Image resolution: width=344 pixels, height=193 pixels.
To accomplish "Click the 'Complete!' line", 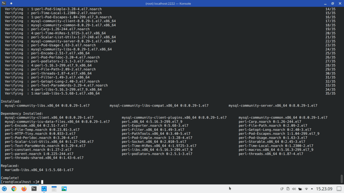I will [x=10, y=178].
